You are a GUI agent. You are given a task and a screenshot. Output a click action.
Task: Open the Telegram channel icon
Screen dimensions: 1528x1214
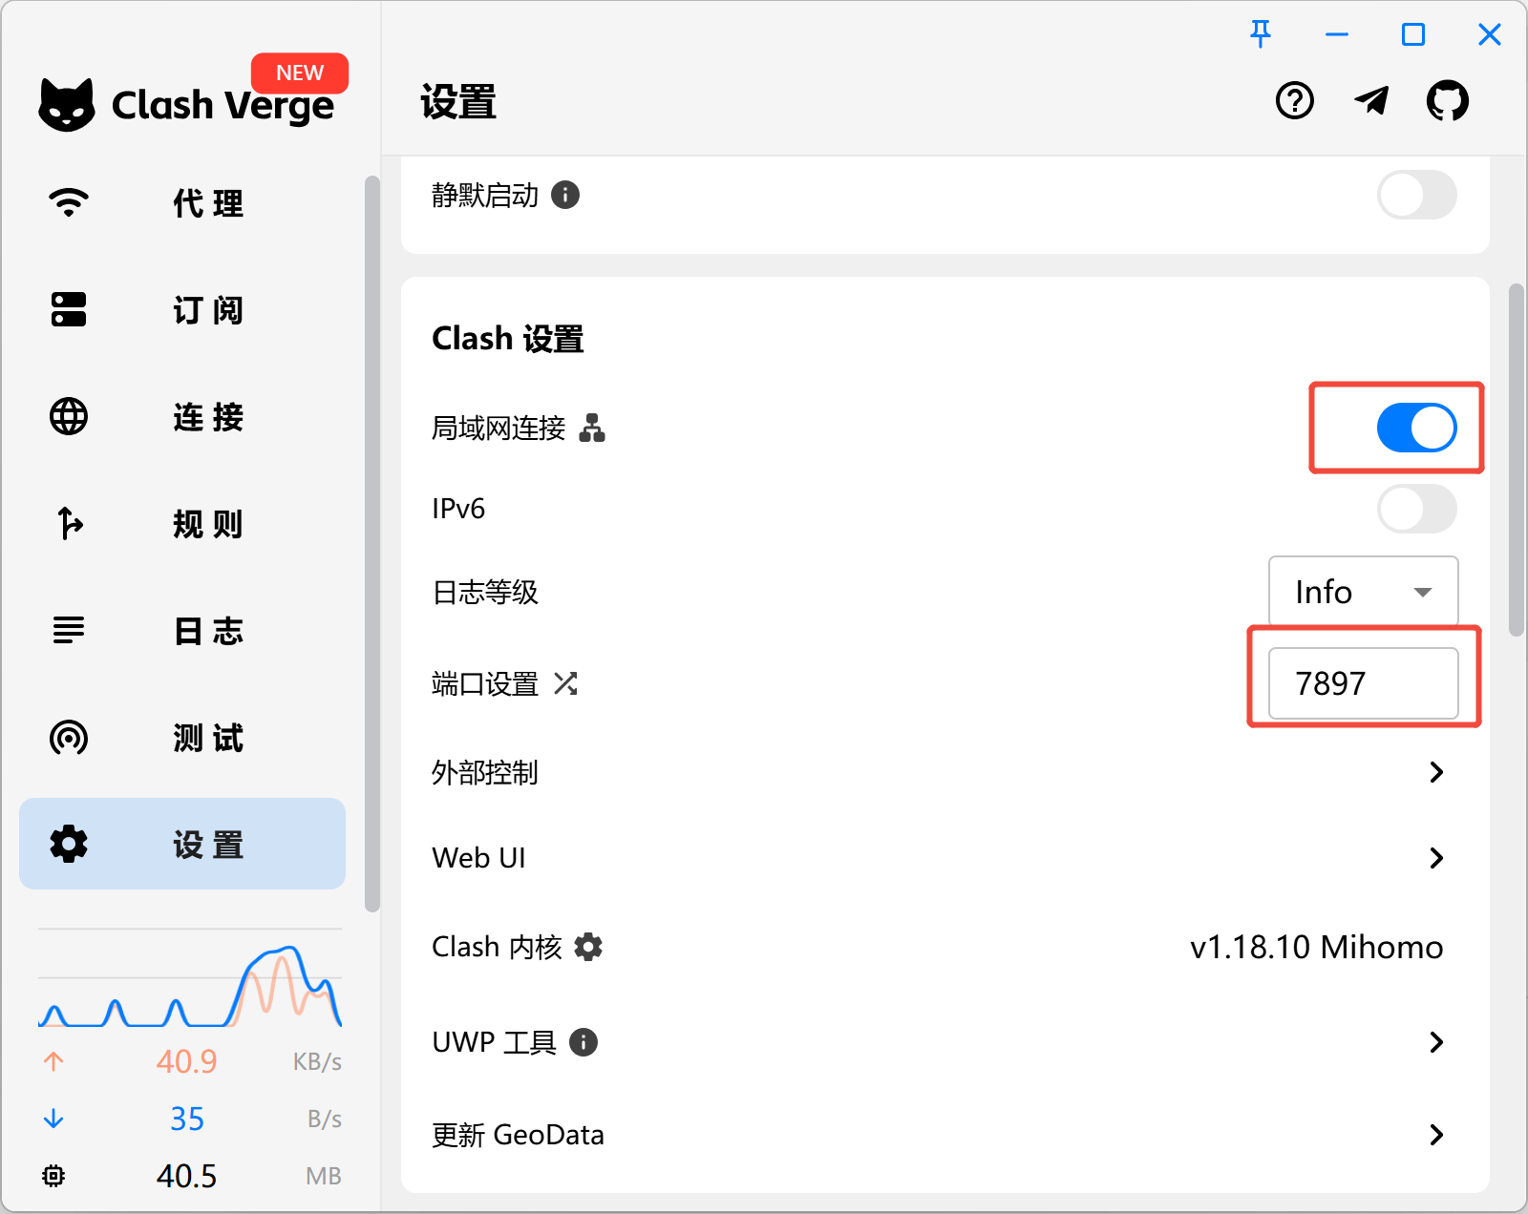pos(1371,100)
